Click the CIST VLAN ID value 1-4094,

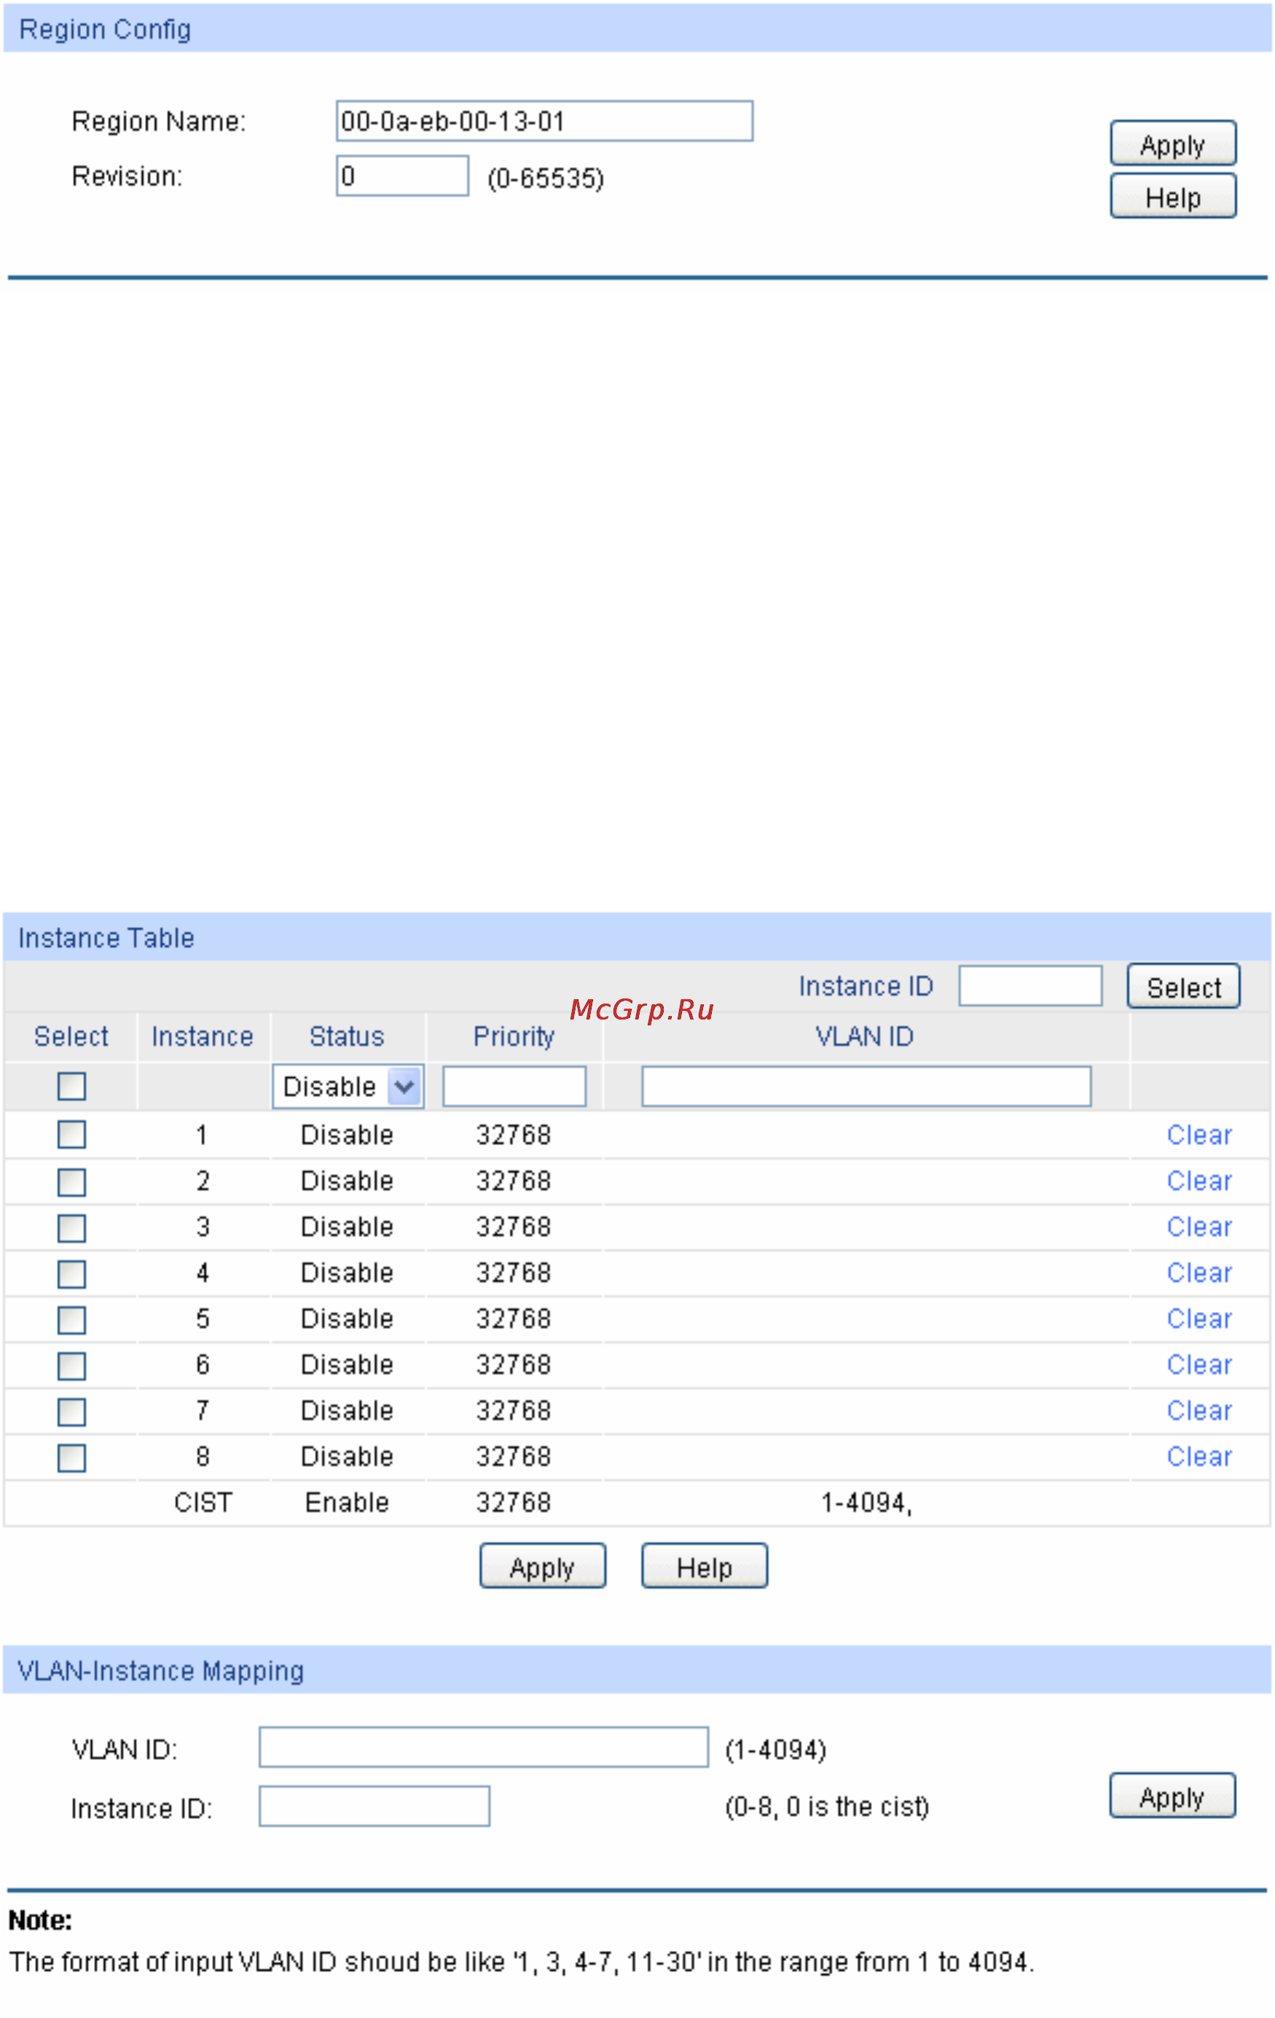[866, 1504]
